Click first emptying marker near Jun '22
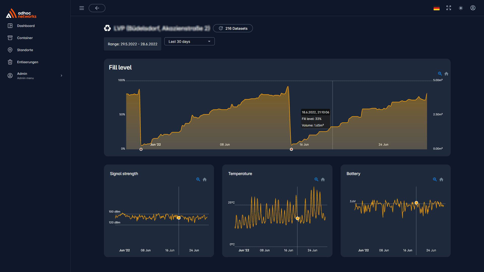The image size is (484, 272). [x=141, y=149]
